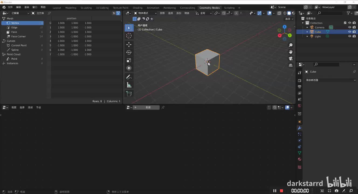Image resolution: width=358 pixels, height=194 pixels.
Task: Switch to the Shading workspace tab
Action: point(137,8)
